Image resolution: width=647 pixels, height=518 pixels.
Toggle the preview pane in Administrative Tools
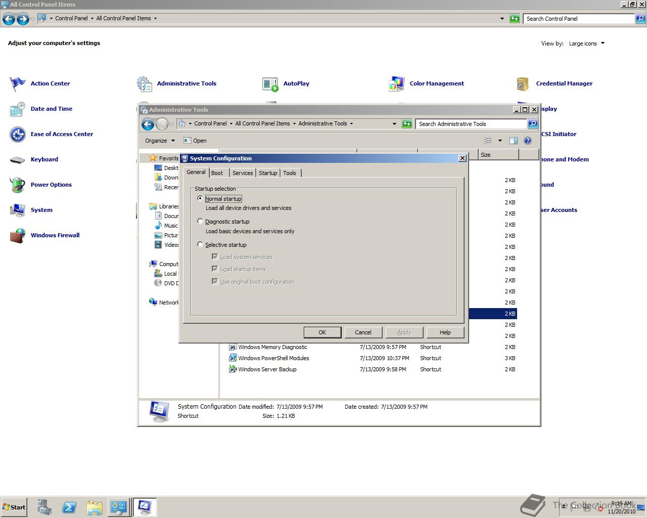coord(514,141)
